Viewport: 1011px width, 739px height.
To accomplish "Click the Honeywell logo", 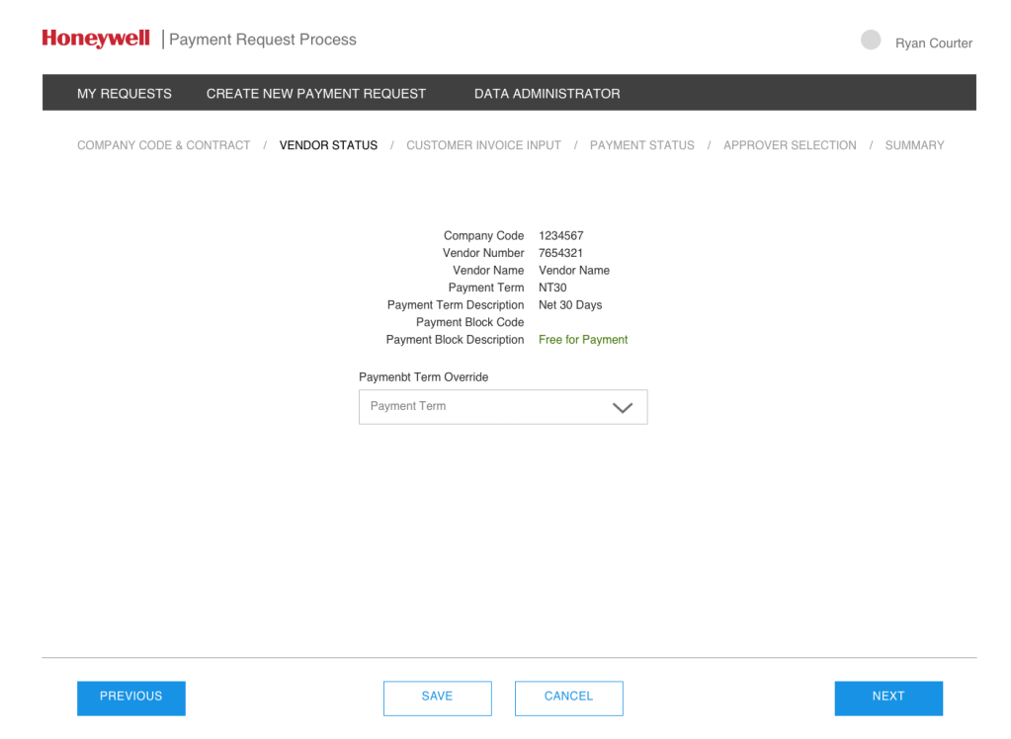I will click(x=96, y=39).
